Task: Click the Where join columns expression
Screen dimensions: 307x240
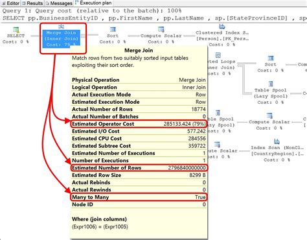Action: 100,226
